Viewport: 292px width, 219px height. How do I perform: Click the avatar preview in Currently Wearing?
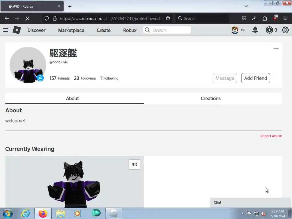pos(74,182)
